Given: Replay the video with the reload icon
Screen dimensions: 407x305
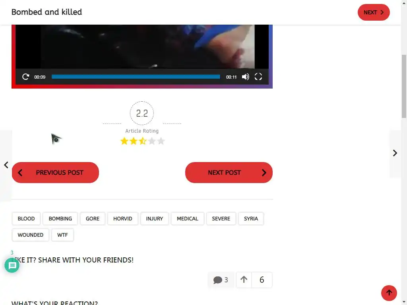Looking at the screenshot, I should [25, 77].
